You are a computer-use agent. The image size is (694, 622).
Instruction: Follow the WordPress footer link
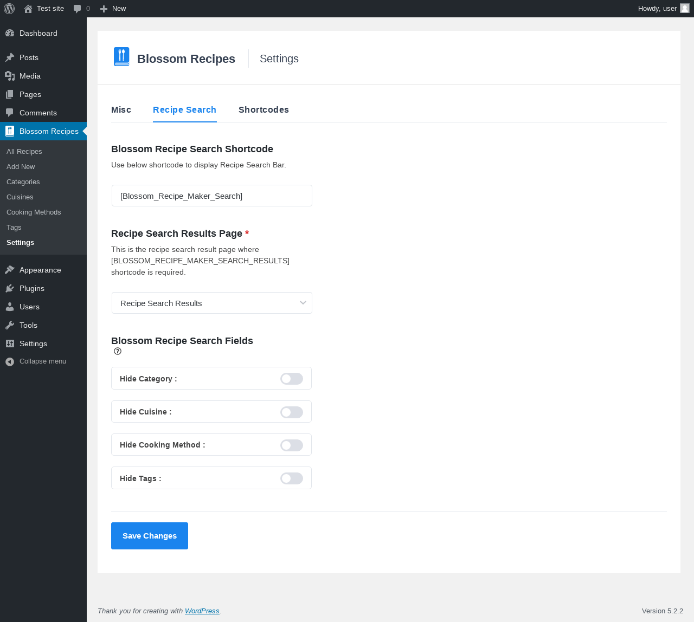pyautogui.click(x=202, y=611)
